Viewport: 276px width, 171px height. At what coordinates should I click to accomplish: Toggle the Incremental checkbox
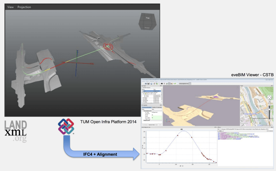pyautogui.click(x=267, y=131)
